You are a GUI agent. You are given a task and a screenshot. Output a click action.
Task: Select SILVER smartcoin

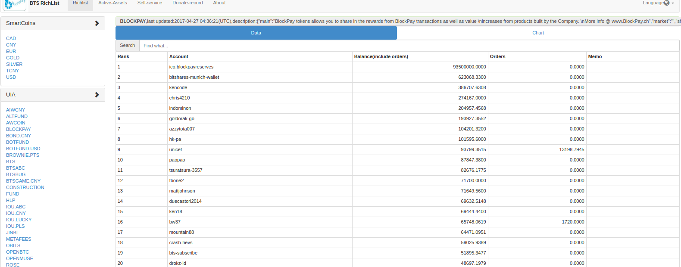pos(14,64)
